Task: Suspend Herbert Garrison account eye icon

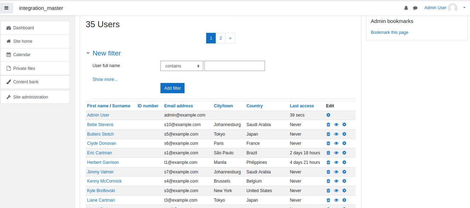Action: click(336, 162)
